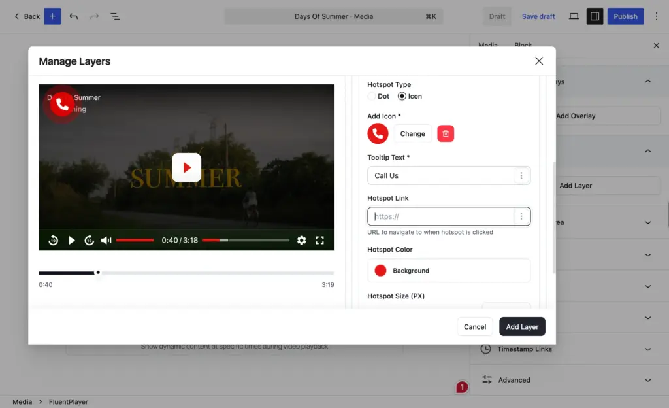Open video settings gear in player
The height and width of the screenshot is (408, 669).
tap(302, 240)
